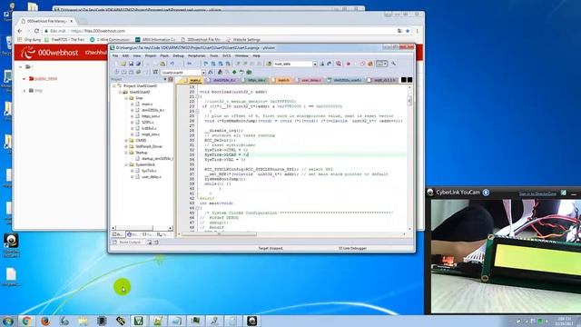Click the Windows Start button
Image resolution: width=581 pixels, height=327 pixels.
7,321
